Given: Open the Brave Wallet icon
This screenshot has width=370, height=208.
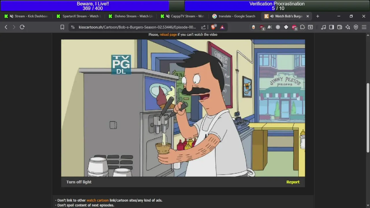Looking at the screenshot, I should pos(340,27).
